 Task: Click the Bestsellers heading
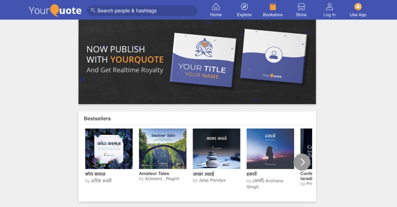coord(97,119)
